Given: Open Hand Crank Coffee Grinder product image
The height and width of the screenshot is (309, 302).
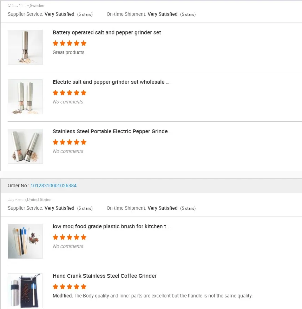Looking at the screenshot, I should click(25, 290).
